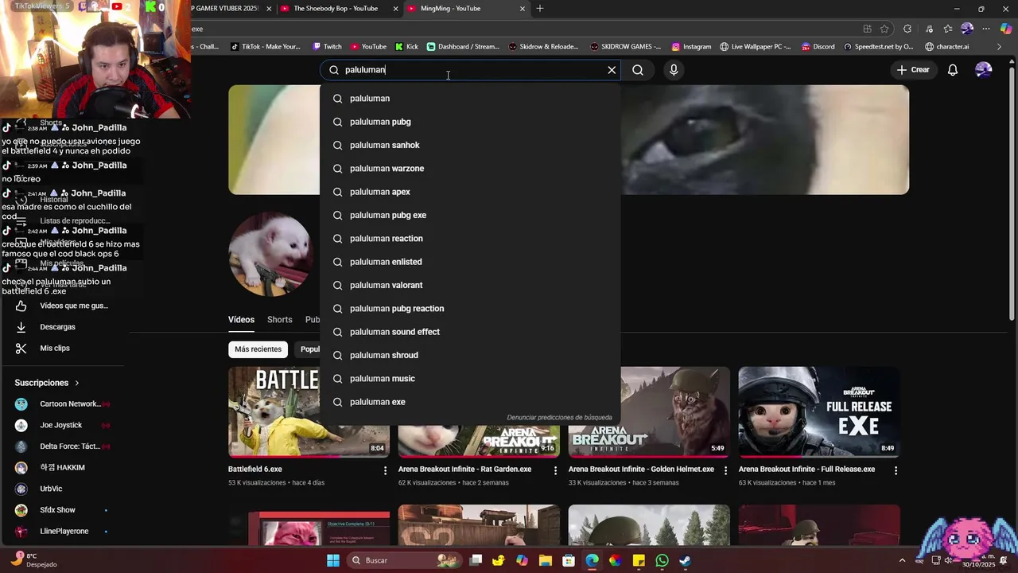Open a new browser tab with plus
1018x573 pixels.
tap(540, 9)
